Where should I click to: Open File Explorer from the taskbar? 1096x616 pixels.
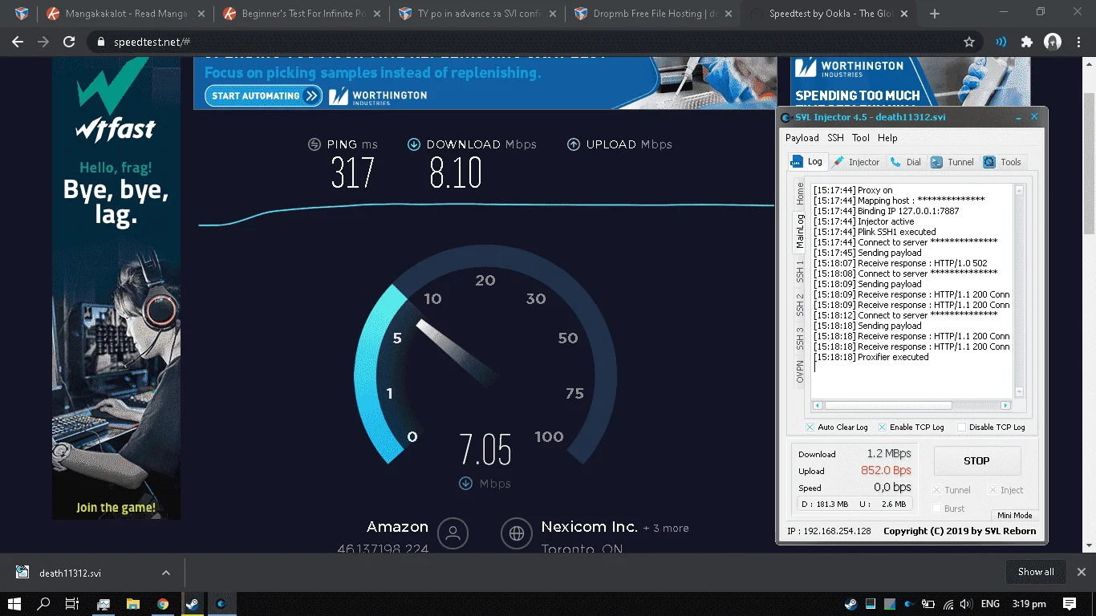click(x=133, y=603)
